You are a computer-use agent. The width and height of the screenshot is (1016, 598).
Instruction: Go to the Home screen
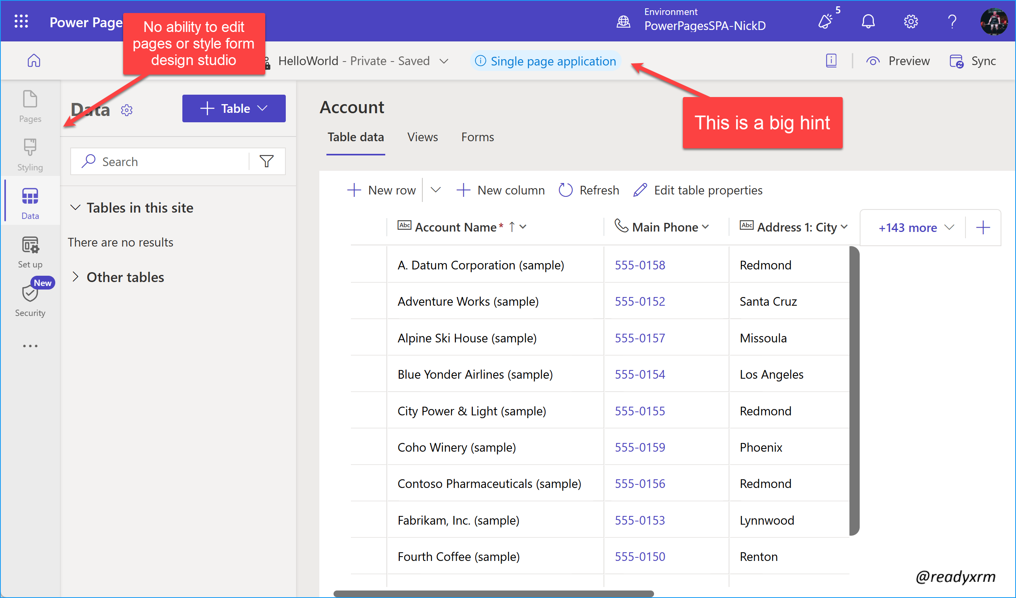[34, 60]
